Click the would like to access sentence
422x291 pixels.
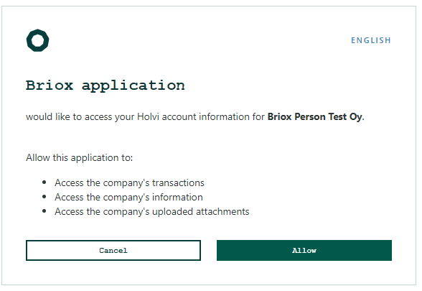[x=195, y=116]
